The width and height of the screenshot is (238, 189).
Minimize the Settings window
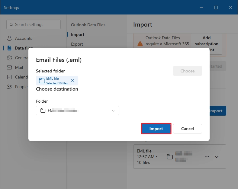pos(201,8)
